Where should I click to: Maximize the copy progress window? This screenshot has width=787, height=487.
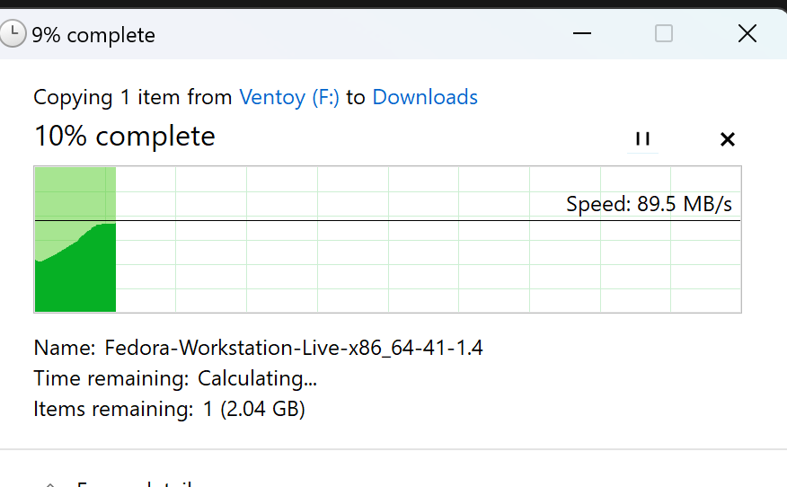(x=664, y=34)
